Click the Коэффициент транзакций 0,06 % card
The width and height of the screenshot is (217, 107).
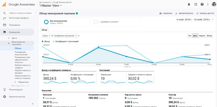click(83, 79)
